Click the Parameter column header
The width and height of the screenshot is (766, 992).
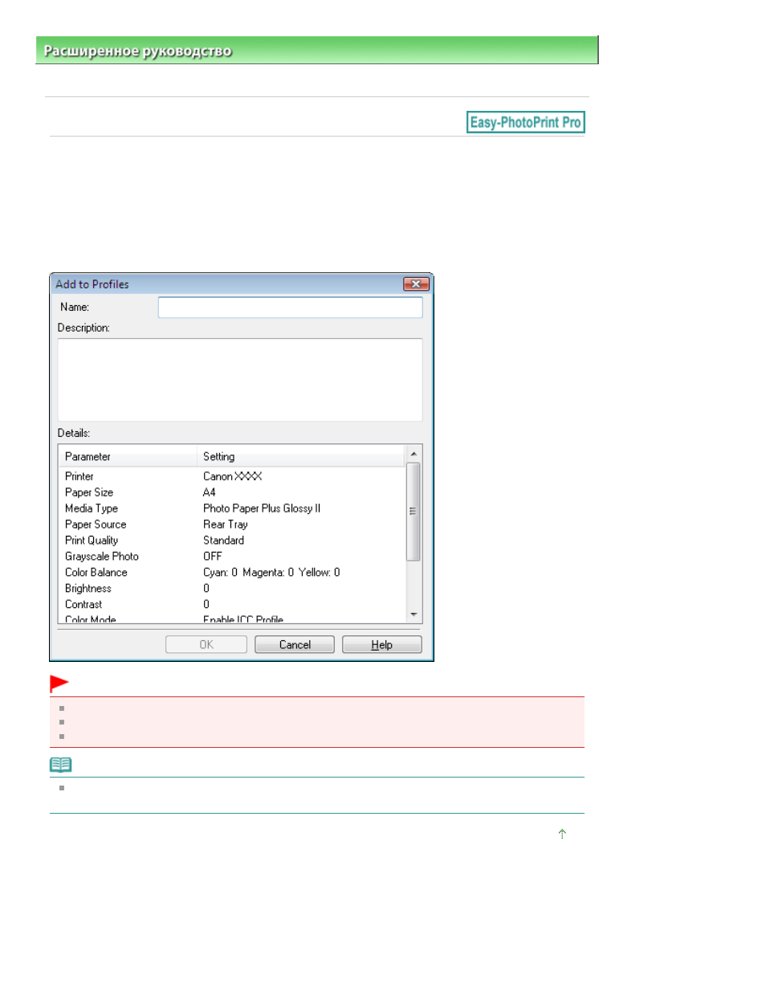click(x=128, y=456)
